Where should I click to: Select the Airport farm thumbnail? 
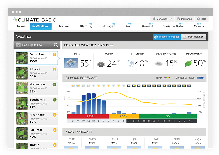[22, 73]
